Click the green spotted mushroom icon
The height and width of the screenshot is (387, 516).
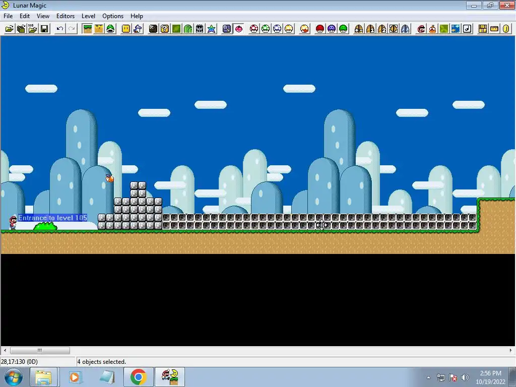[x=266, y=29]
